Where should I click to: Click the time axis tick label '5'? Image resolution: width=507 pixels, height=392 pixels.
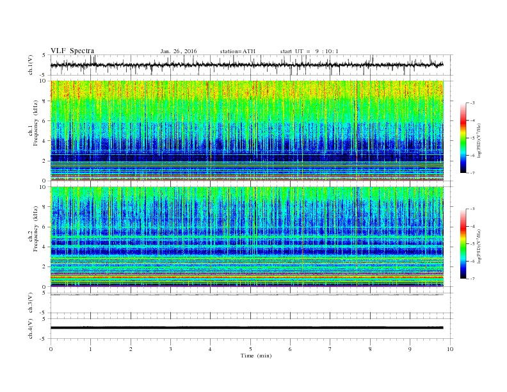[250, 349]
